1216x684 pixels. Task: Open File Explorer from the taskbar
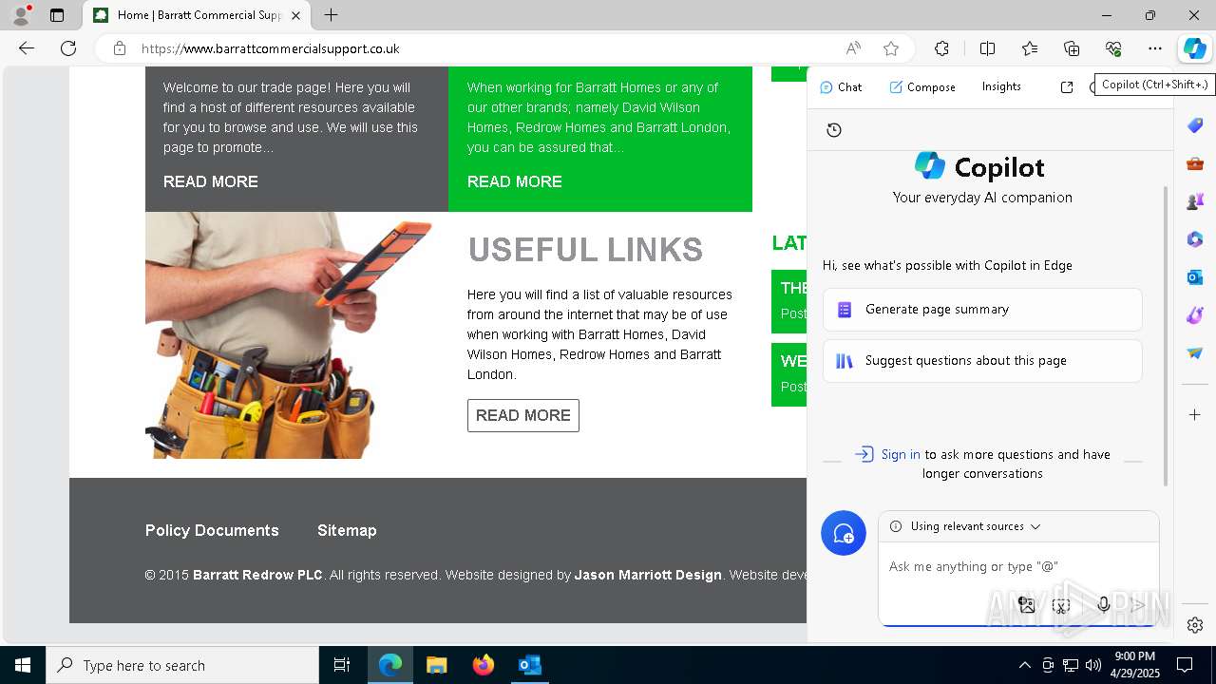tap(436, 665)
